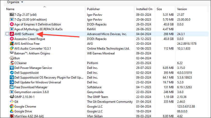The image size is (211, 118).
Task: Click size value '288 MB'
Action: 168,34
